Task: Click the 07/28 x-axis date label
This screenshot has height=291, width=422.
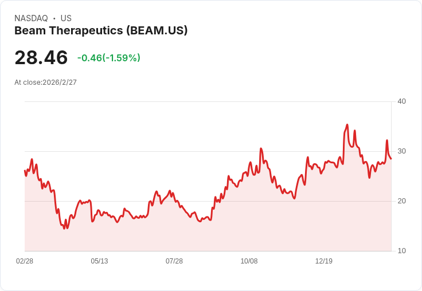Action: (x=174, y=261)
